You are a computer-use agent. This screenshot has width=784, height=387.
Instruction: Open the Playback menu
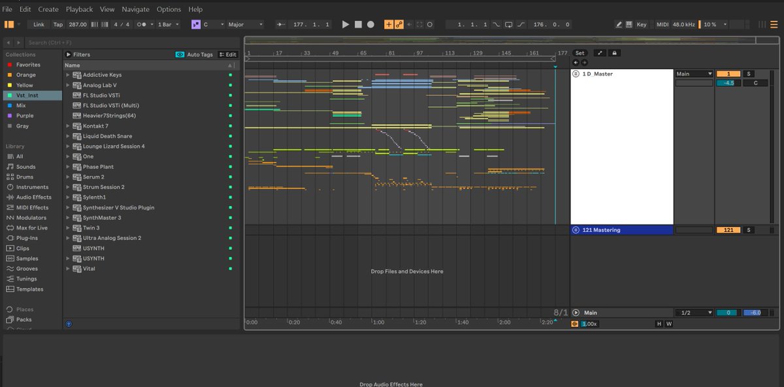point(79,9)
